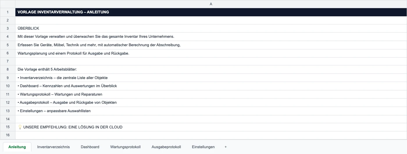Select row 4 header

pyautogui.click(x=8, y=37)
